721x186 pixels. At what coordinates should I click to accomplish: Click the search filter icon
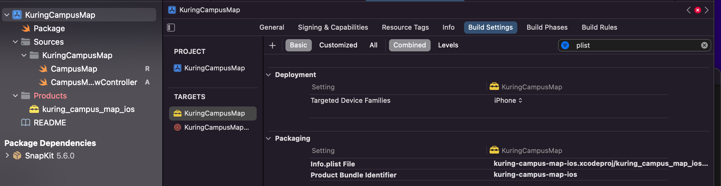565,45
